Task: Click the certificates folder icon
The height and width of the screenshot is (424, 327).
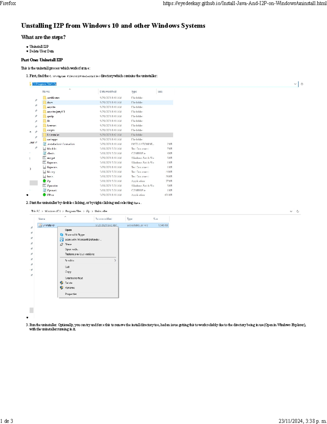Action: (44, 98)
